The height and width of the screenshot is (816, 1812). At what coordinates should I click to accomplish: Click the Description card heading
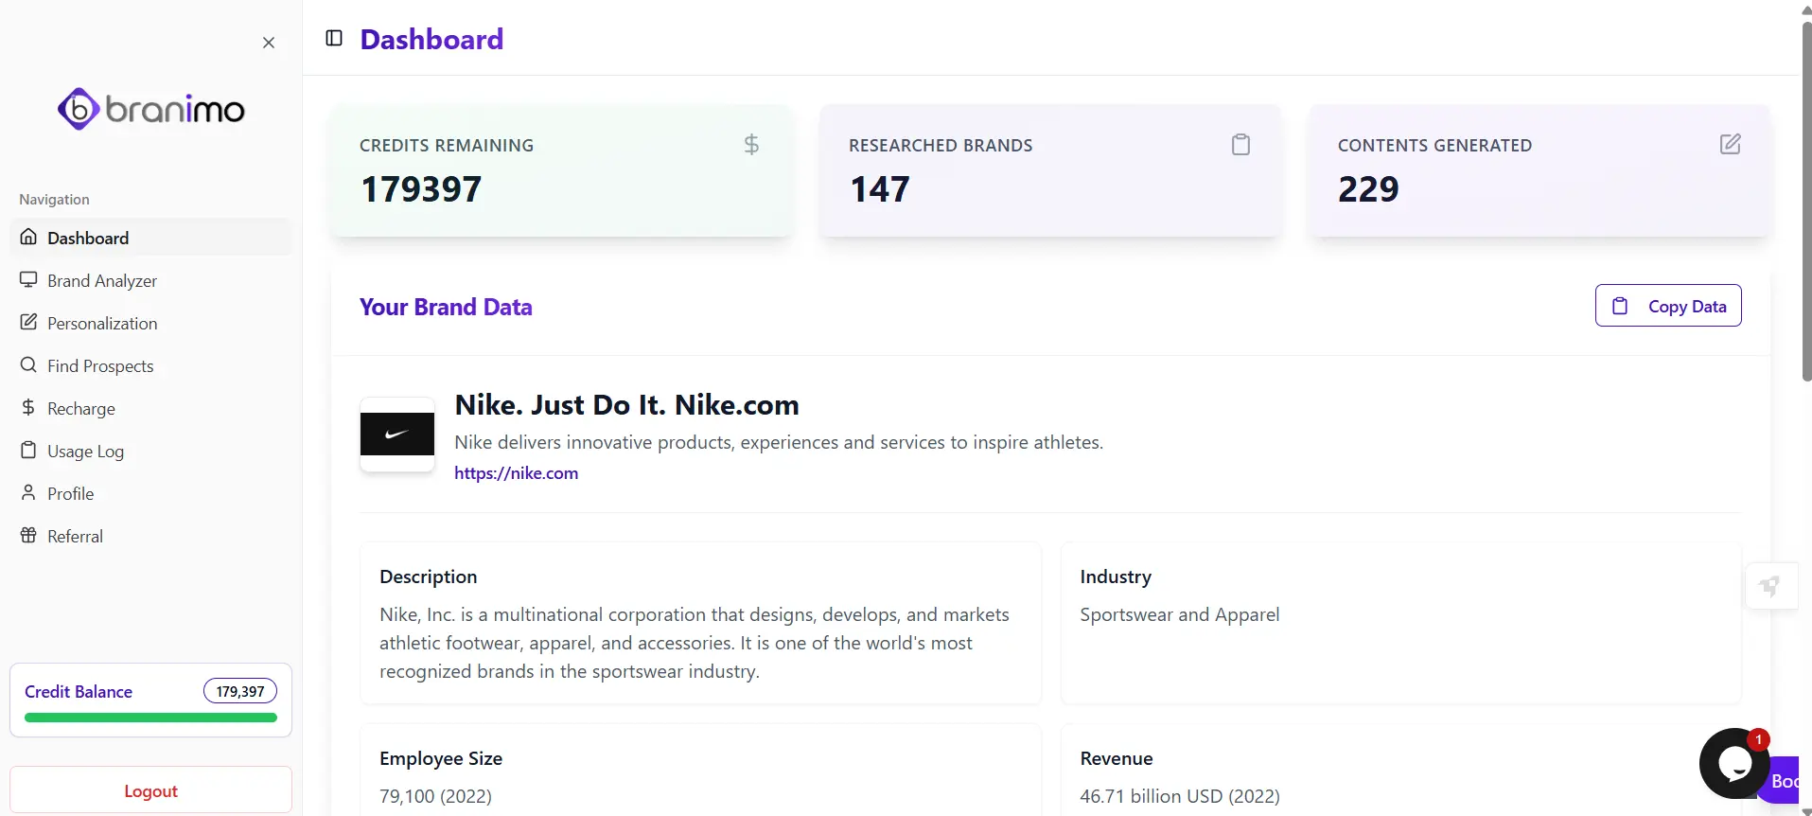tap(429, 577)
